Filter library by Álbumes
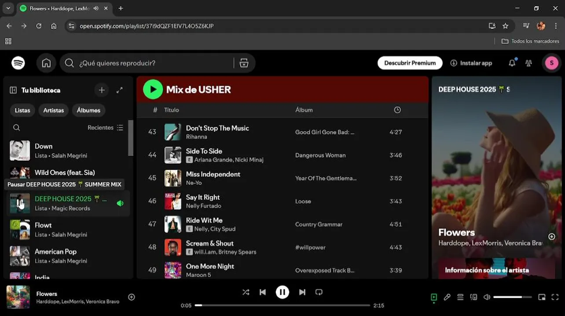This screenshot has height=316, width=565. 88,110
